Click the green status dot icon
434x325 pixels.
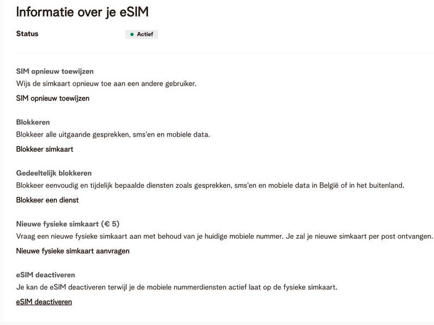coord(132,34)
